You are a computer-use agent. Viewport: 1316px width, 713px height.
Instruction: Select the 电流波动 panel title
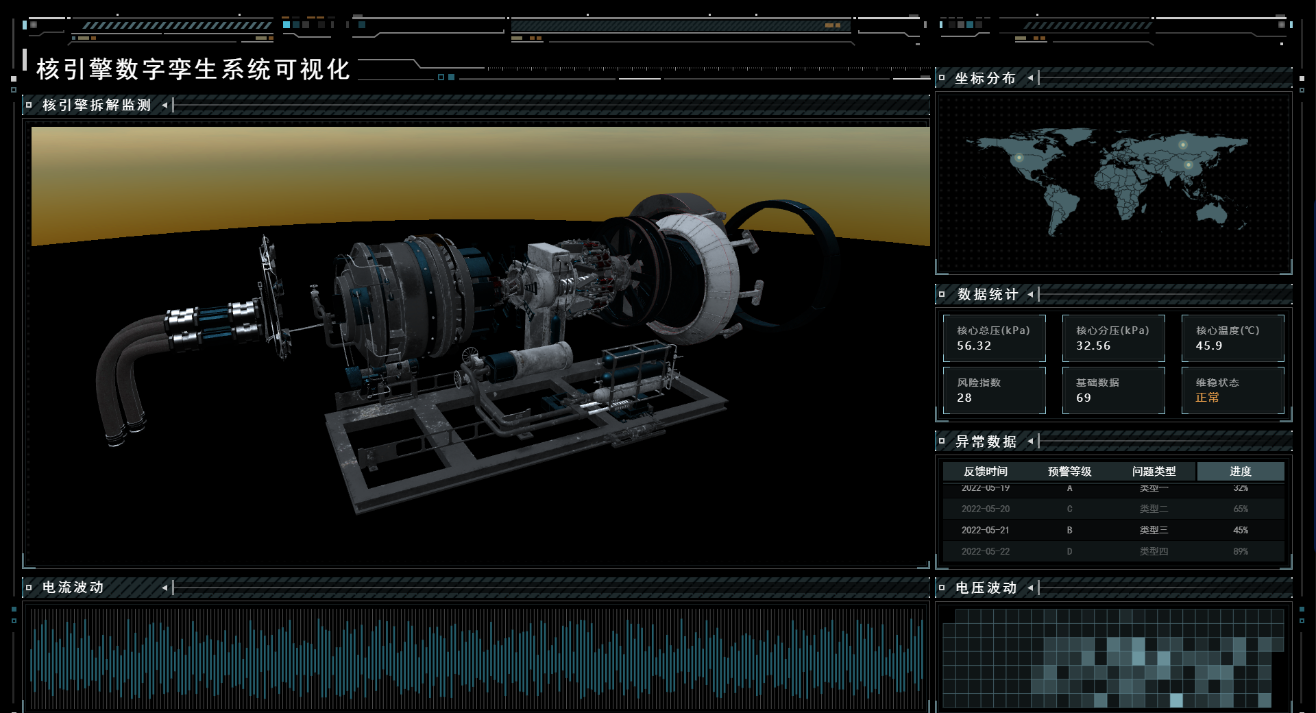pos(73,588)
